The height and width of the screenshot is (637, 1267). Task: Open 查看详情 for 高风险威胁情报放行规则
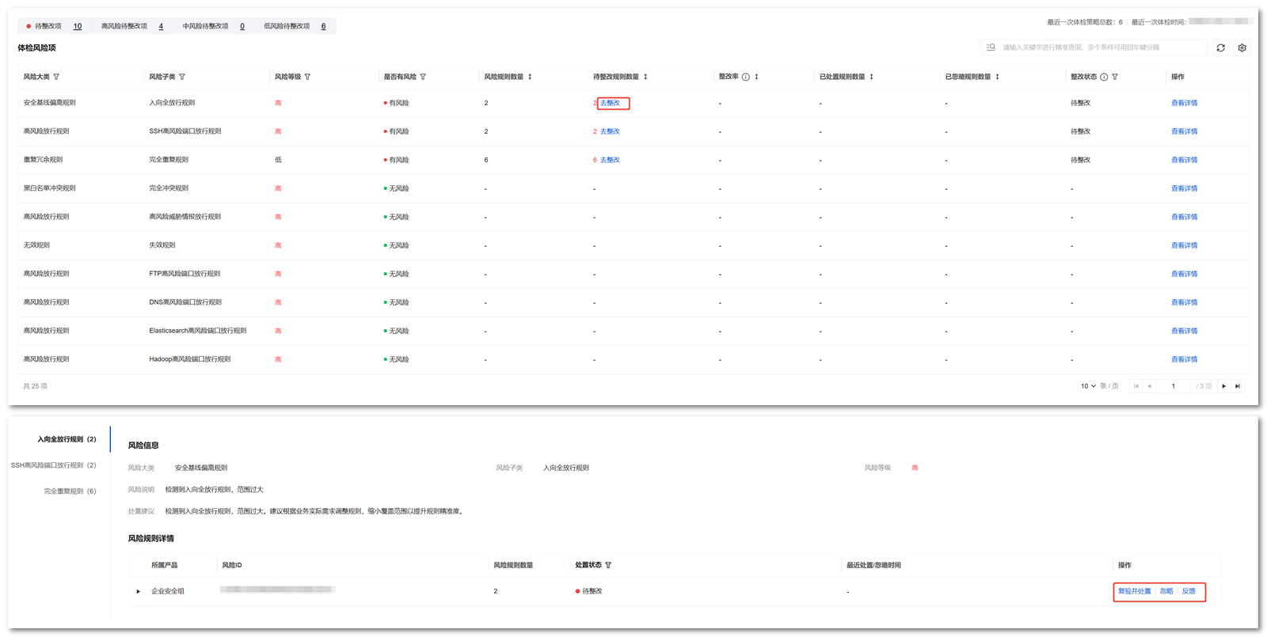coord(1185,217)
